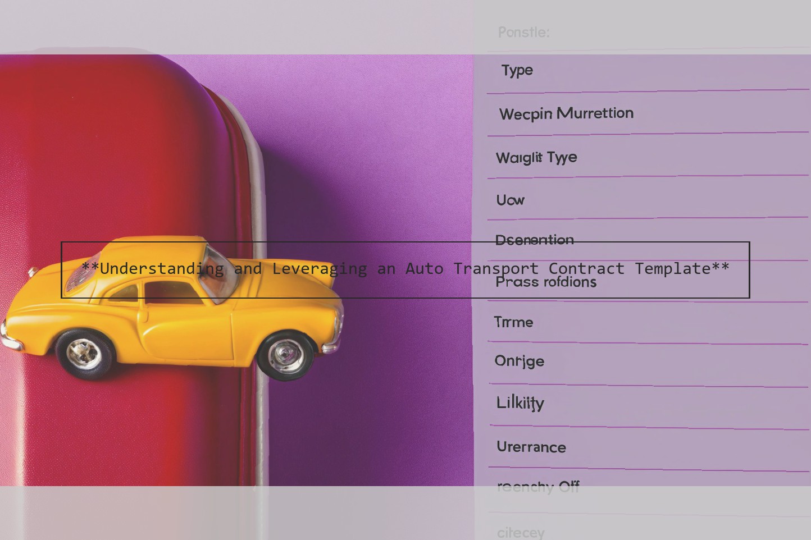
Task: Click the 'Lilkiity' row label
Action: 520,402
